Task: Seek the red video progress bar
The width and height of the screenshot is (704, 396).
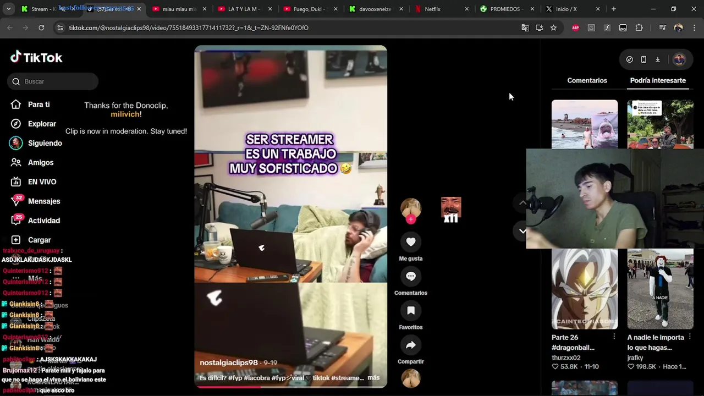Action: (290, 387)
